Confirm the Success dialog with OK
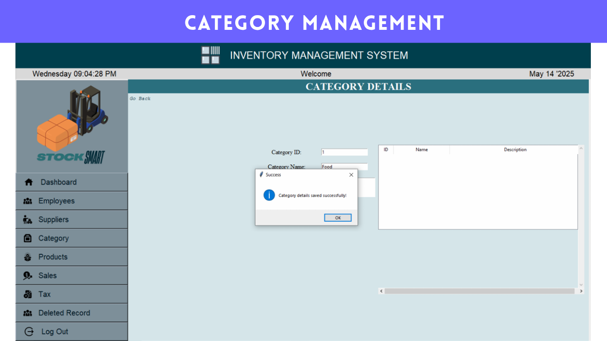 [338, 218]
